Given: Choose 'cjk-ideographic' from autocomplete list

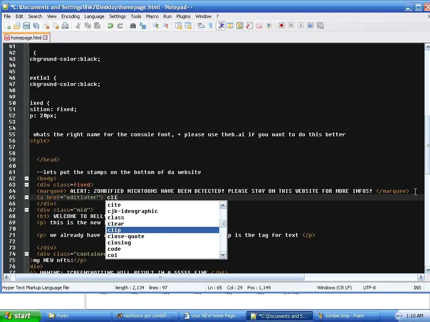Looking at the screenshot, I should (x=163, y=211).
